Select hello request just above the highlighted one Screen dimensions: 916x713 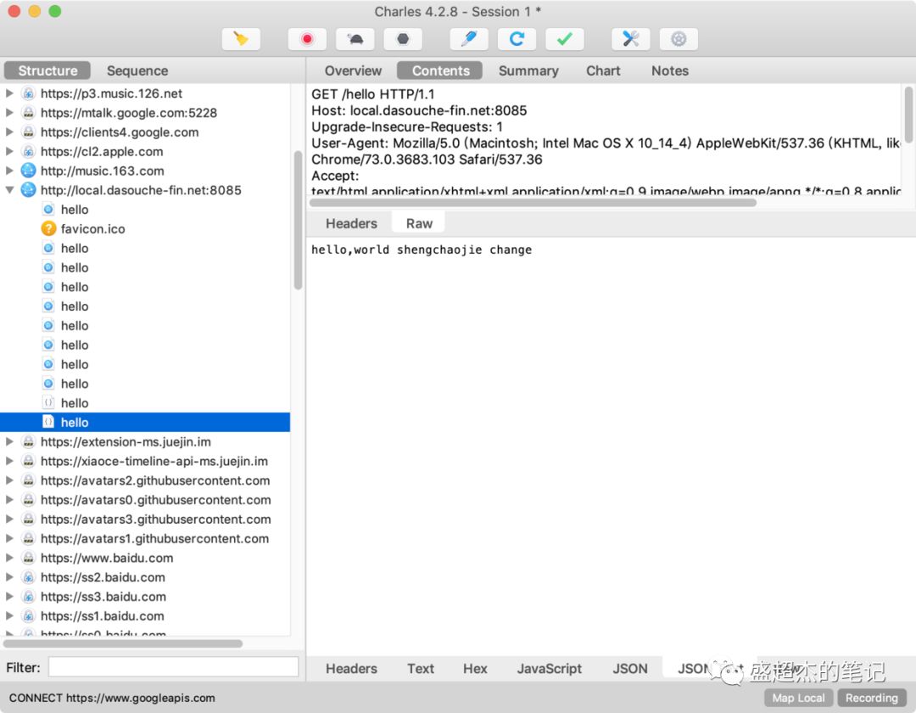pos(145,402)
